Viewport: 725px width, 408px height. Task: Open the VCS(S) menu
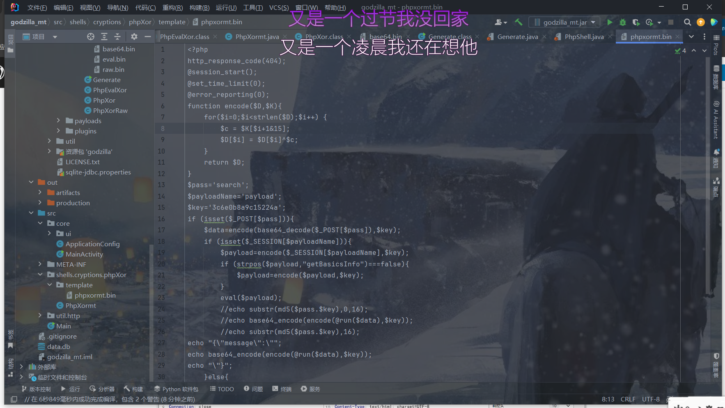click(279, 7)
